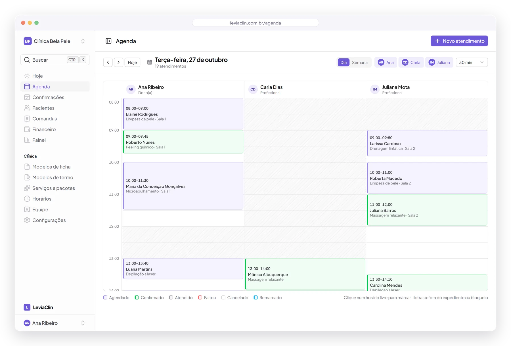Switch to Semana view
The image size is (511, 346).
(360, 62)
